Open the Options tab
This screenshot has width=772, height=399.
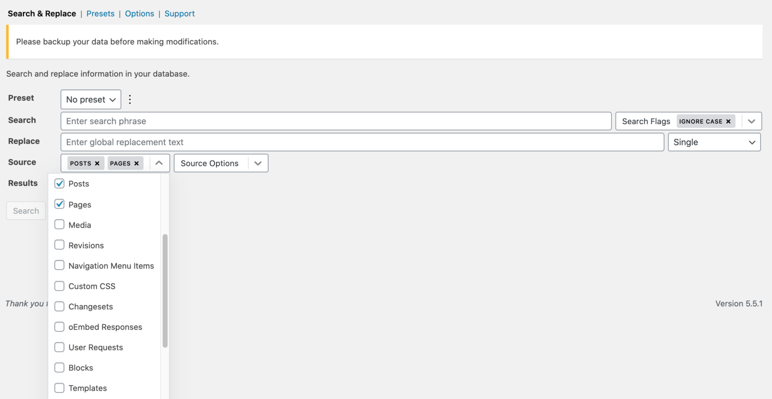click(140, 13)
